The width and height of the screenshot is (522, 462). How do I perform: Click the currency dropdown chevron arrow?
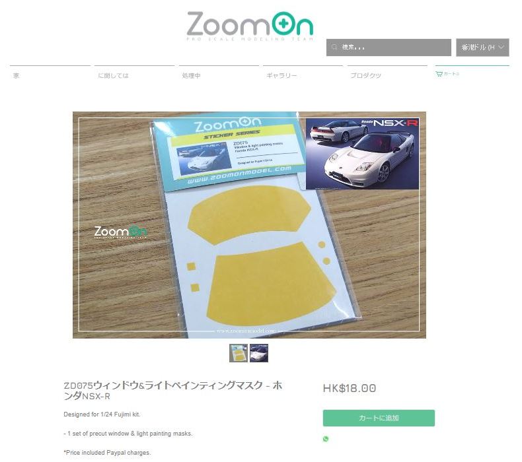coord(501,48)
